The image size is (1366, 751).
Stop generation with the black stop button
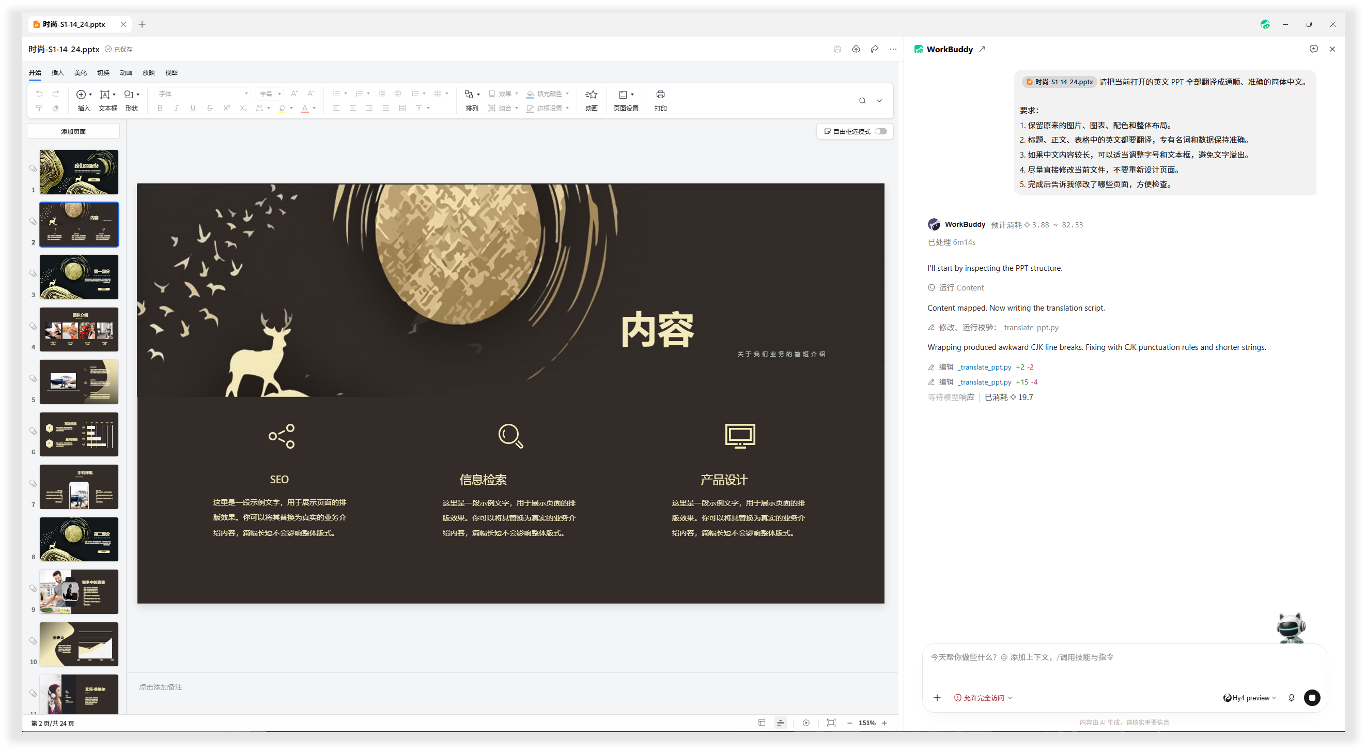pos(1312,698)
